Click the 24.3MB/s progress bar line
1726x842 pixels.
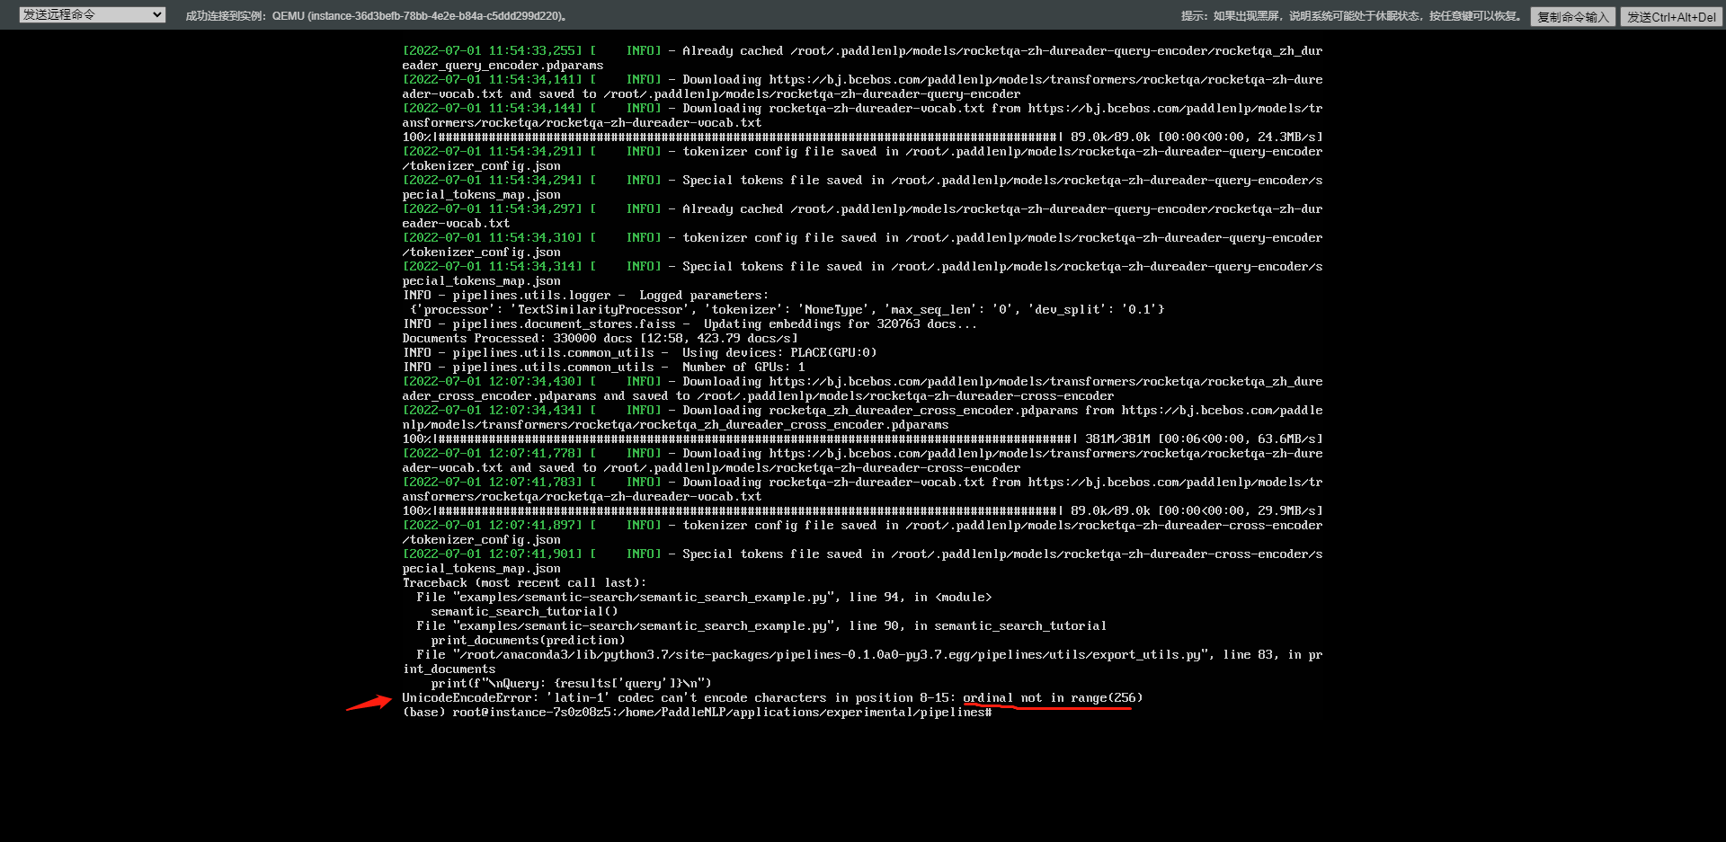(x=862, y=137)
